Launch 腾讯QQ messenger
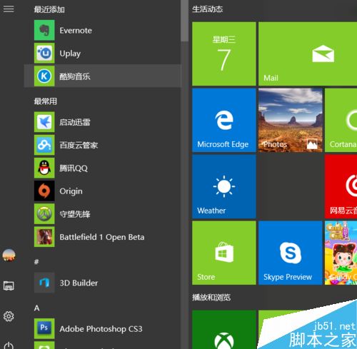 (103, 168)
